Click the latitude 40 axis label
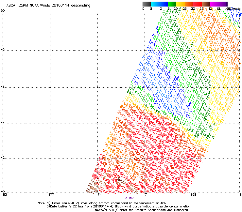Viewport: 242px width, 212px height. coord(3,191)
